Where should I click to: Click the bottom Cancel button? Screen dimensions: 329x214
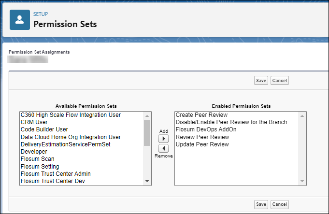pos(280,204)
